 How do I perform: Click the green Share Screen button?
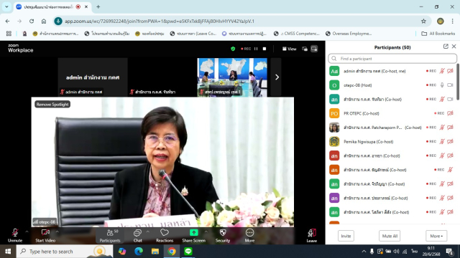[193, 236]
